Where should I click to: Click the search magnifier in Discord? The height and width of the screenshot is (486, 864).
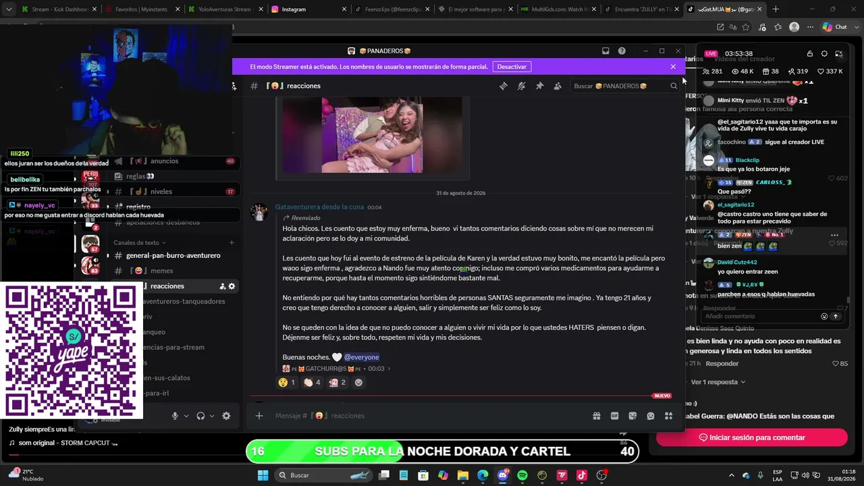pos(673,86)
